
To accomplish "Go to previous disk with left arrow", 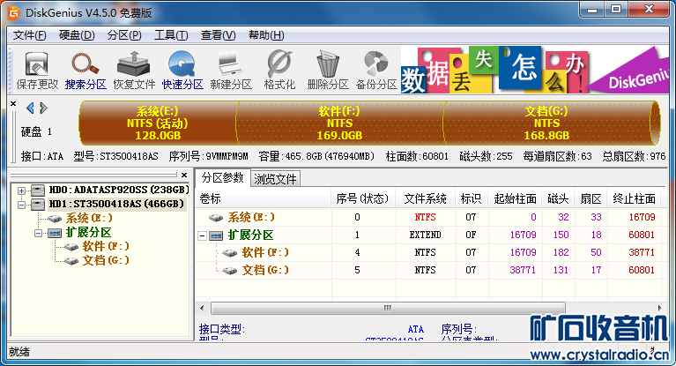I will 30,108.
